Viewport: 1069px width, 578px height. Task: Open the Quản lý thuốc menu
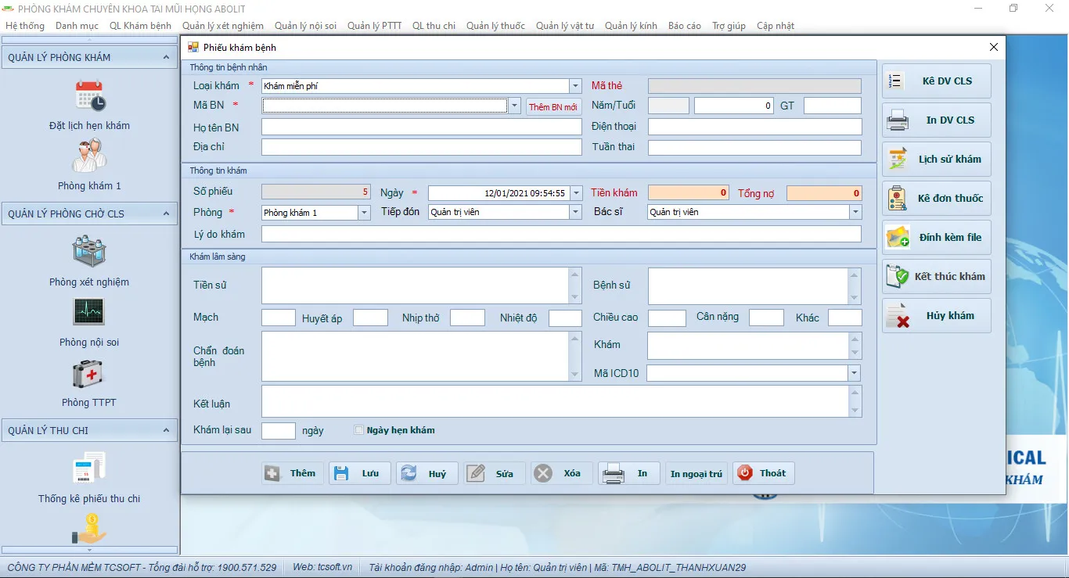[495, 26]
